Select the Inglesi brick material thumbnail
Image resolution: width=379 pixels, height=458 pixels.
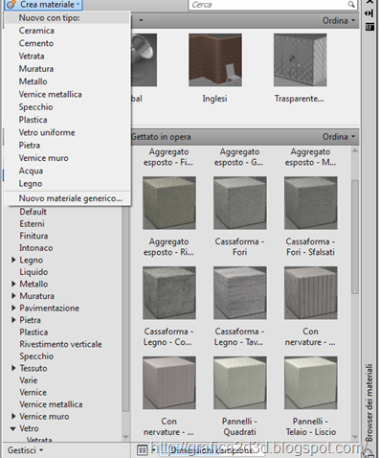coord(215,60)
